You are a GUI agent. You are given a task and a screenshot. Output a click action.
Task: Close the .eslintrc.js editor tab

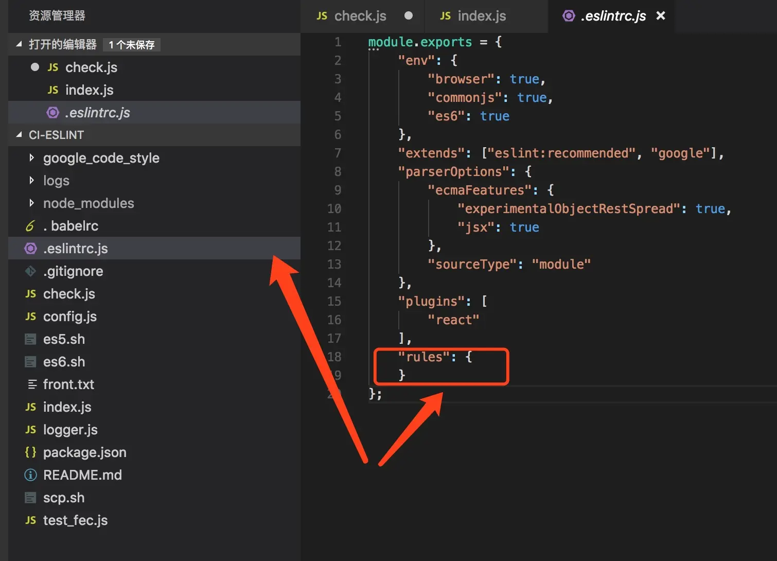[x=661, y=16]
